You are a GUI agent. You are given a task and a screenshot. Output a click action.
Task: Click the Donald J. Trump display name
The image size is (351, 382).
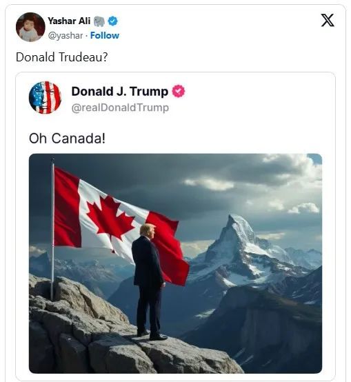[x=120, y=91]
